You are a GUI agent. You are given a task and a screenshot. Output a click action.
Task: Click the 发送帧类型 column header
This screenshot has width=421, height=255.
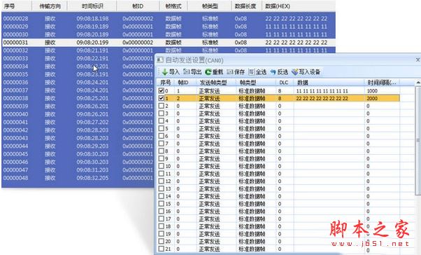[216, 83]
